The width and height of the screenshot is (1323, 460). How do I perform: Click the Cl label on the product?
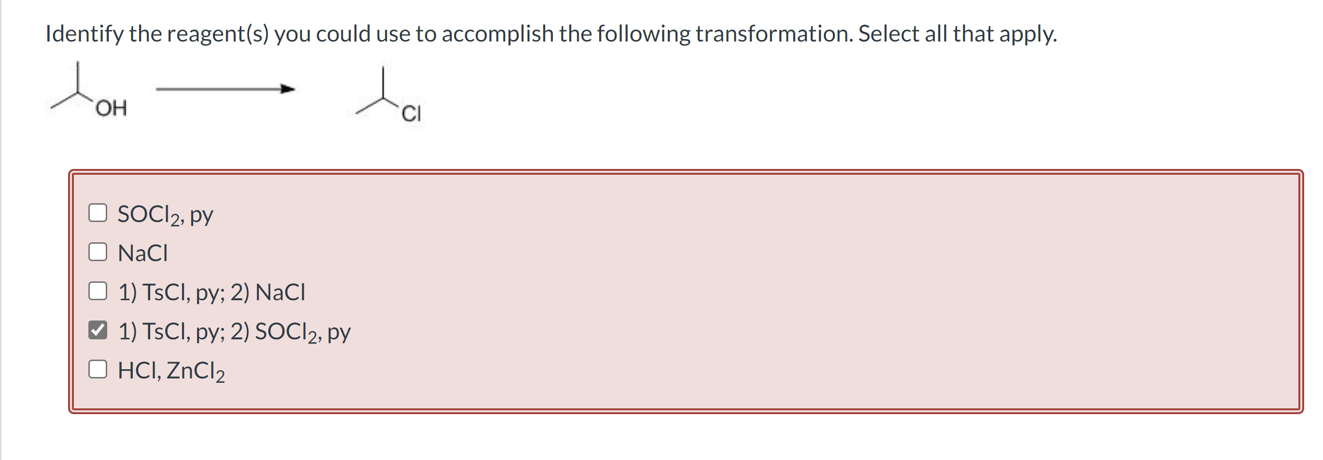411,114
